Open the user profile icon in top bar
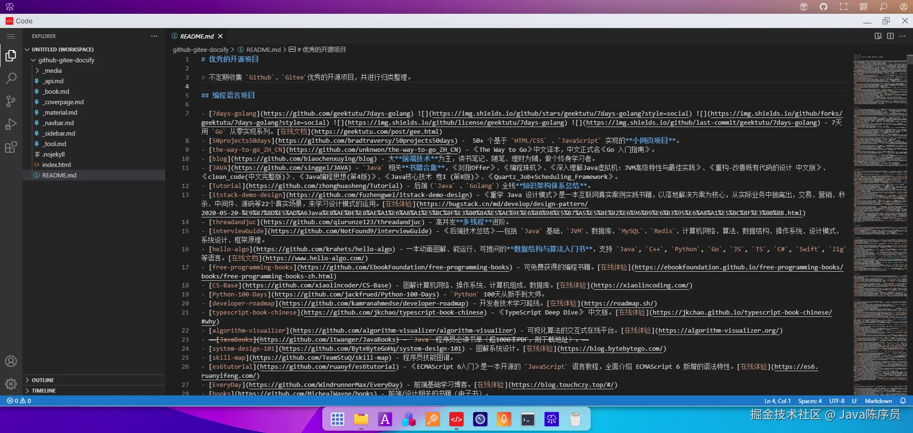Image resolution: width=913 pixels, height=433 pixels. coord(903,7)
